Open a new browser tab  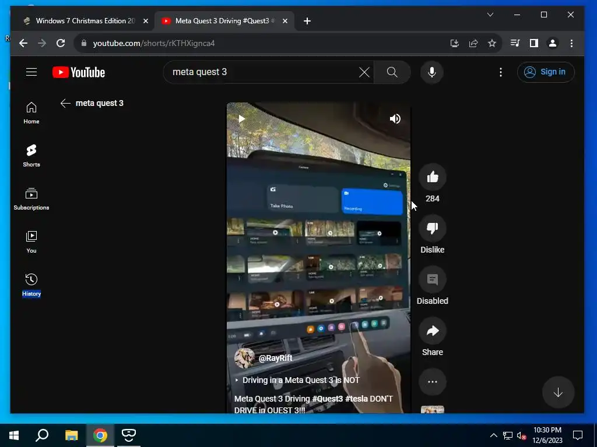[307, 21]
